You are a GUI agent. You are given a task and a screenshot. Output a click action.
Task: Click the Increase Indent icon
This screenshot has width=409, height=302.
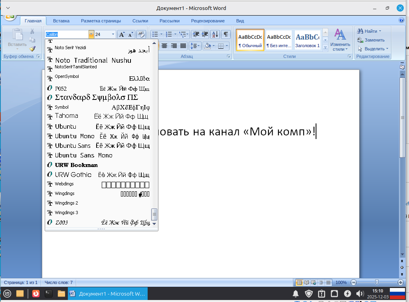click(x=204, y=34)
